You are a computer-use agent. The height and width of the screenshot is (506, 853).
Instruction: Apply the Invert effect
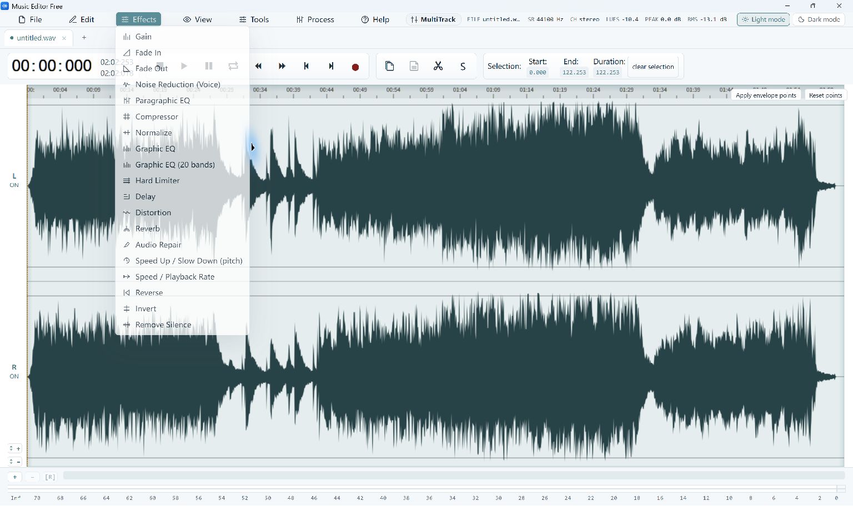(182, 308)
